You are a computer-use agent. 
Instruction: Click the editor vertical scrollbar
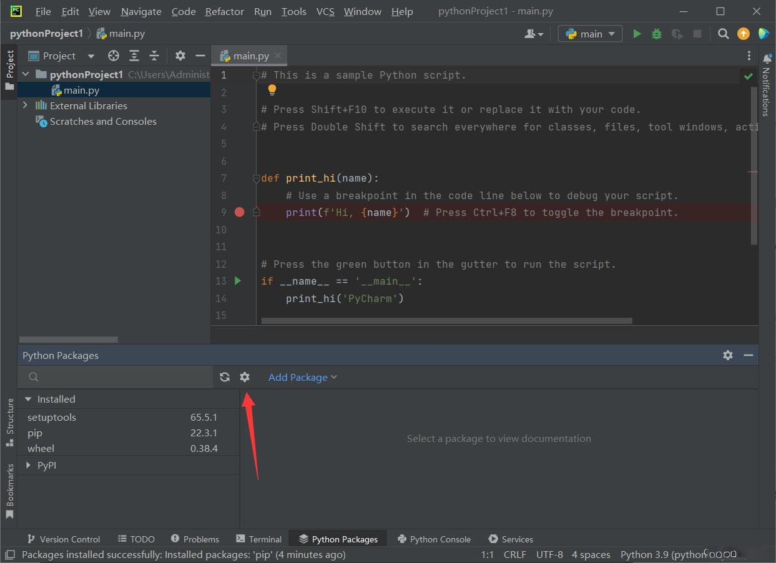(x=754, y=165)
